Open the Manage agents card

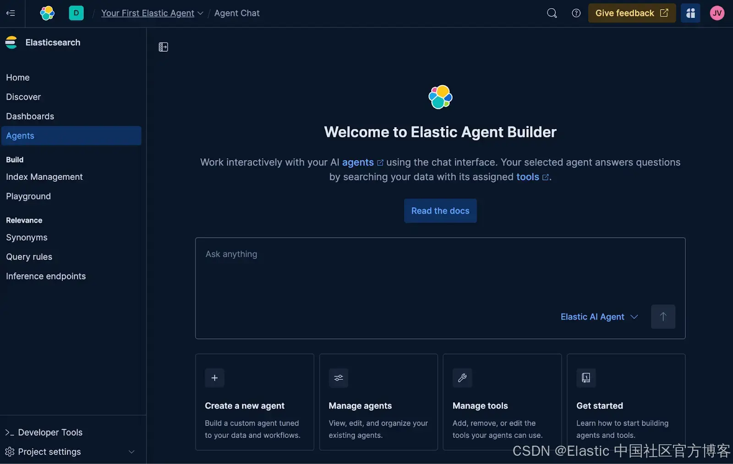coord(378,402)
